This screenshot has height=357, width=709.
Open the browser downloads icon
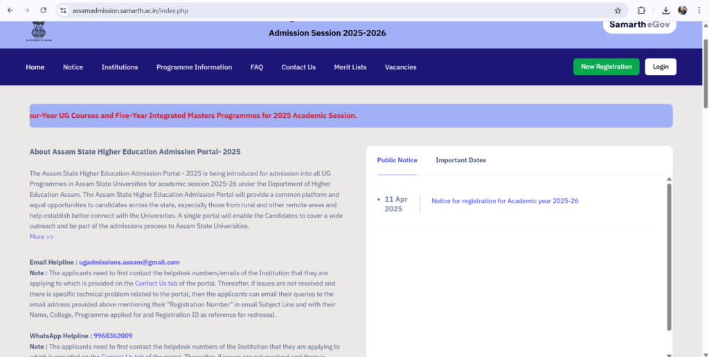pyautogui.click(x=665, y=10)
